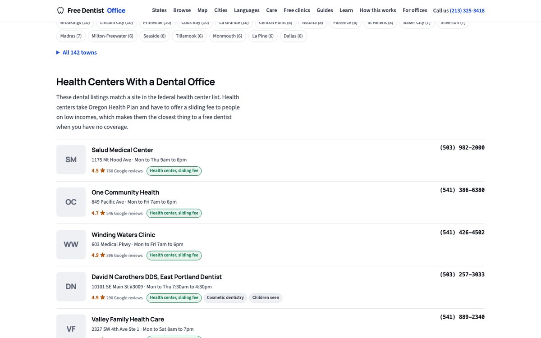Open the Salud Medical Center listing
The width and height of the screenshot is (541, 338).
tap(122, 150)
